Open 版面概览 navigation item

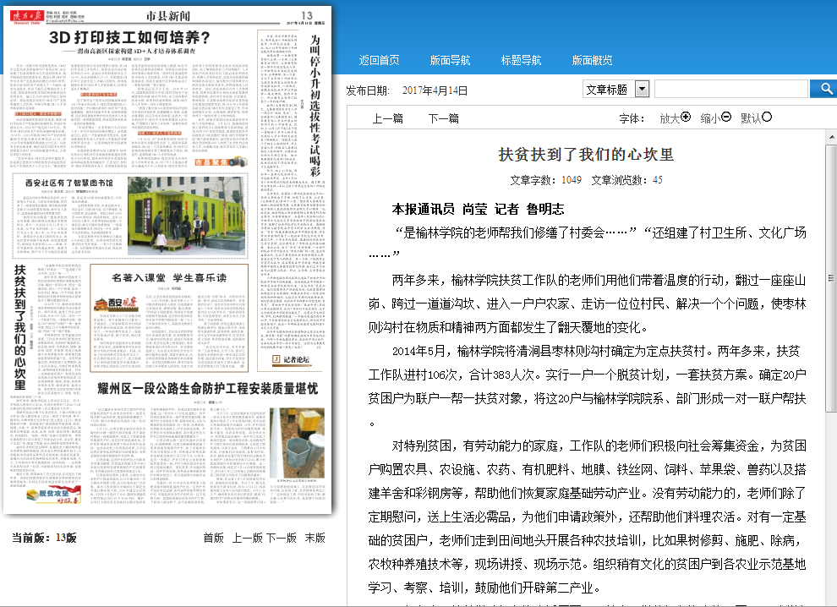pos(592,60)
